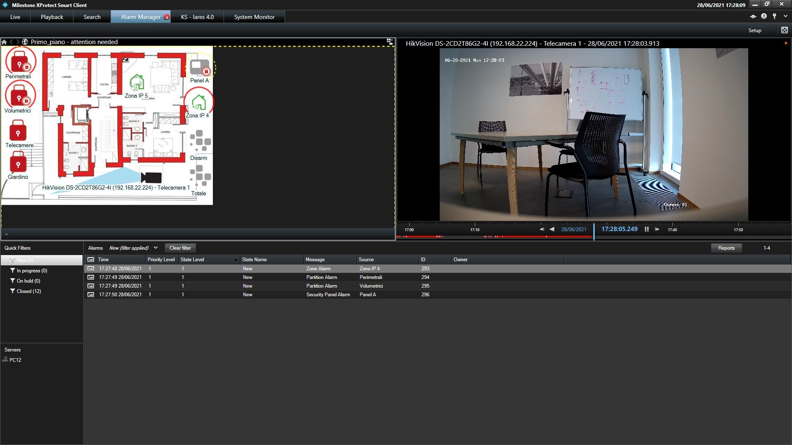Click the PC12 server icon
The width and height of the screenshot is (792, 445).
[5, 360]
